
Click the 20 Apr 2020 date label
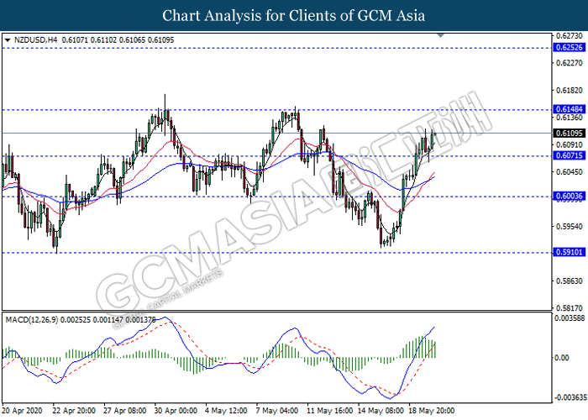click(x=23, y=411)
